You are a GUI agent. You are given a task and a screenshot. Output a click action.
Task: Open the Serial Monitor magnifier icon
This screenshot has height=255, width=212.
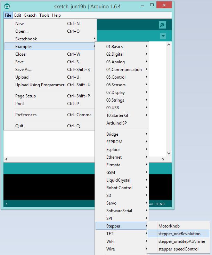point(162,25)
